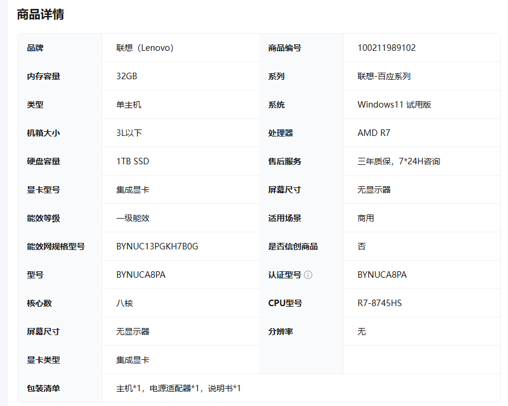Select the 三年质保，7*24H咨询 value
Viewport: 508px width, 406px height.
[399, 161]
